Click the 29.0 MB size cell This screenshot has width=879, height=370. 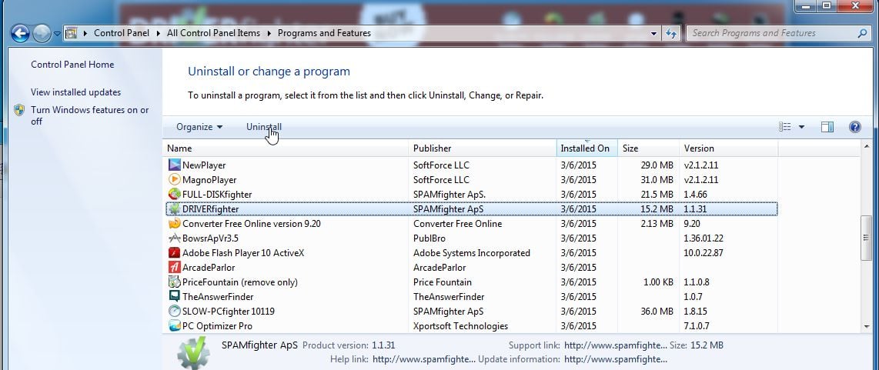coord(658,165)
